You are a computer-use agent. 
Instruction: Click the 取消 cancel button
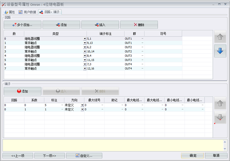pos(216,155)
